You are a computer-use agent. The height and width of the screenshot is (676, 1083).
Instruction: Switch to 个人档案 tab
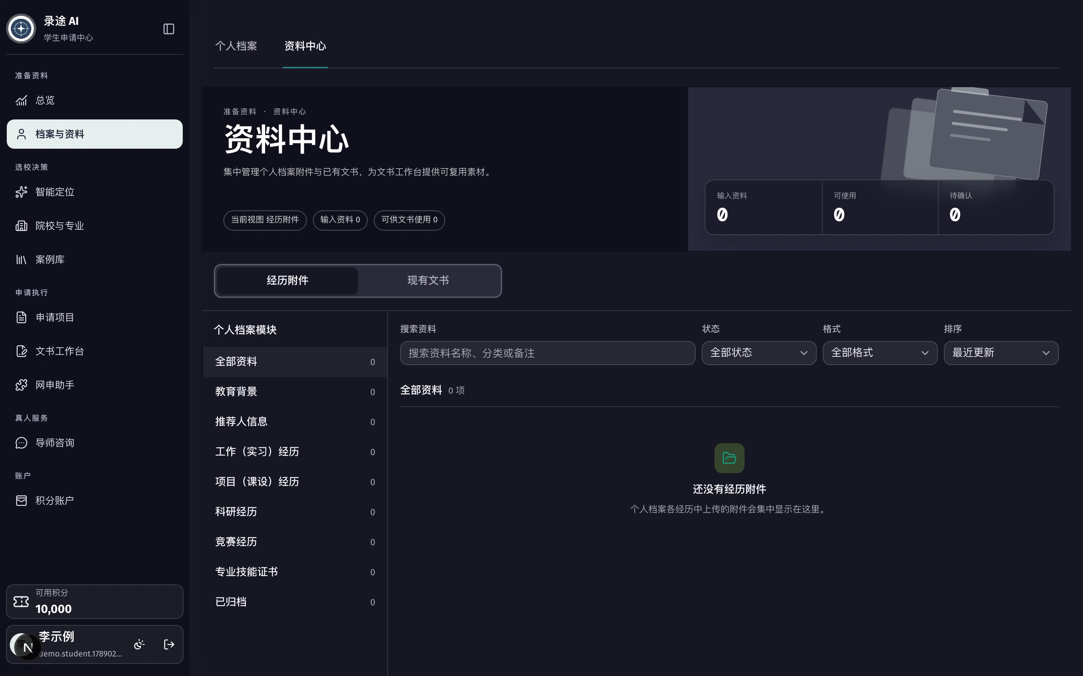[236, 46]
